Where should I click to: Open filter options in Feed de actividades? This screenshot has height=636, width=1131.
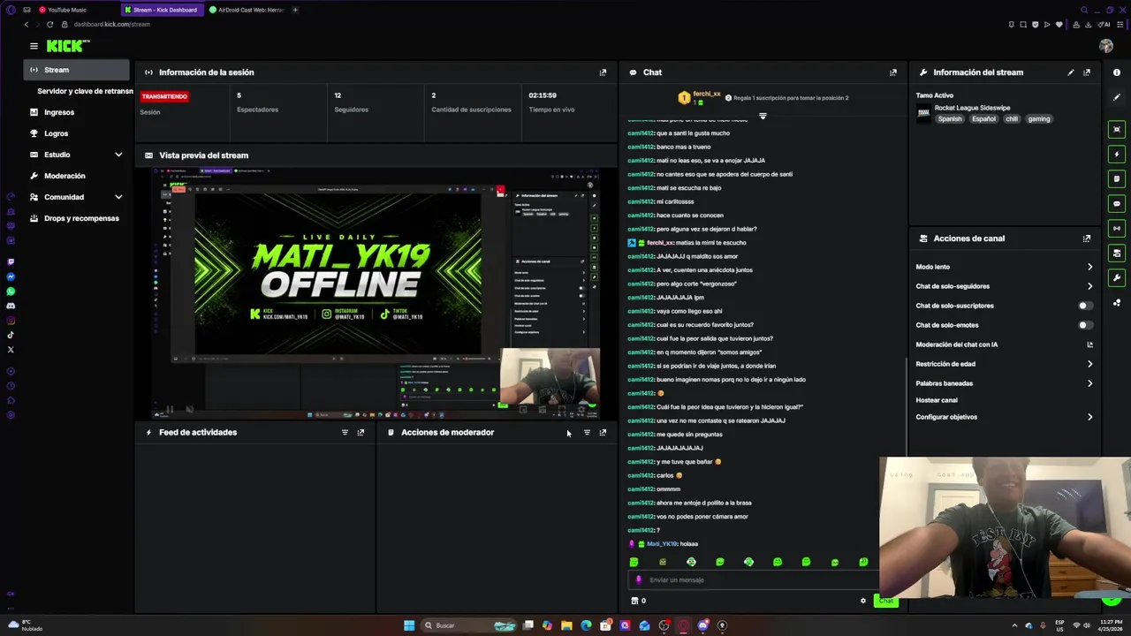click(x=345, y=433)
